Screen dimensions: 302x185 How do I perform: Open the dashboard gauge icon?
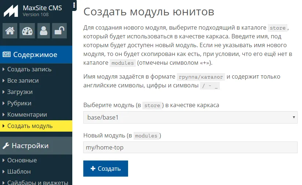[x=27, y=31]
